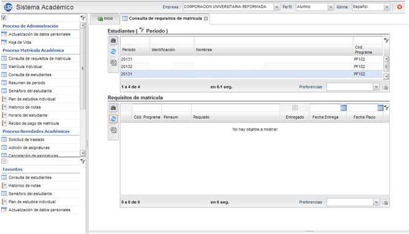Click filter funnel icon atop menu panel

83,18
